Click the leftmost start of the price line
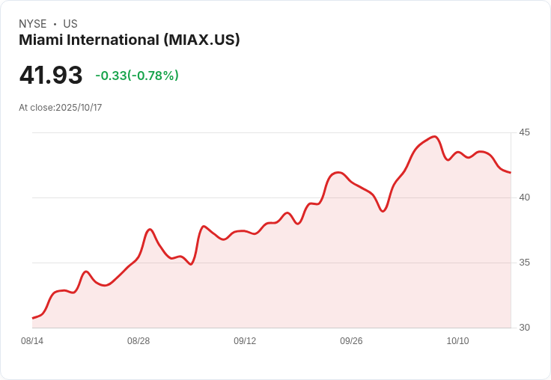The height and width of the screenshot is (380, 551). pyautogui.click(x=33, y=318)
